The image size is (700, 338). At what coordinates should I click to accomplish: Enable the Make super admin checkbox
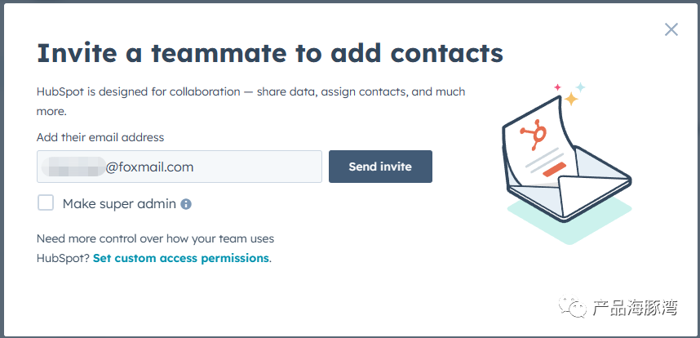(x=46, y=202)
